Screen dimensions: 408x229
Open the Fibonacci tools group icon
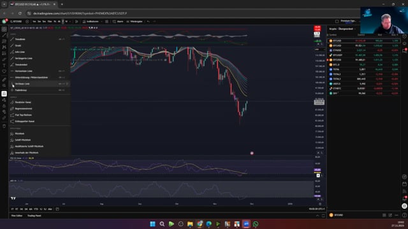4,41
